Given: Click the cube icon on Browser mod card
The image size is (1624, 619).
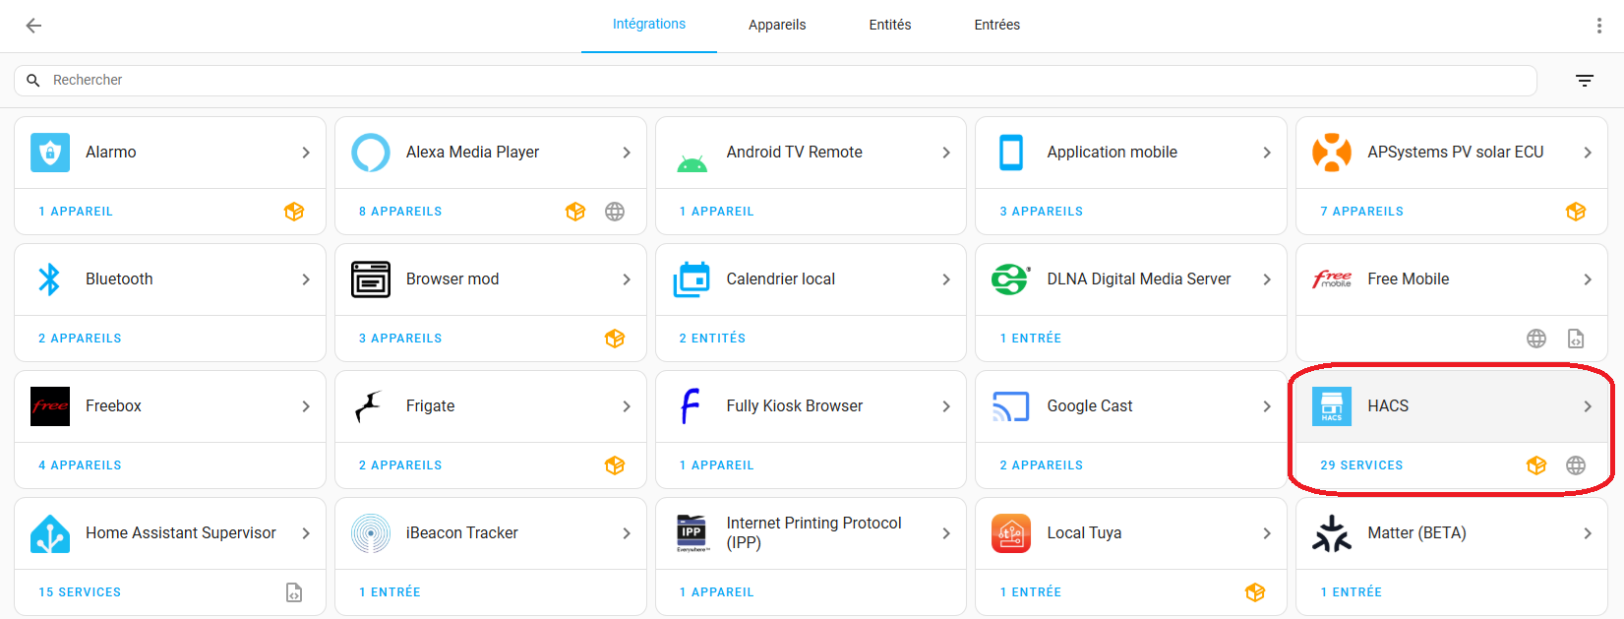Looking at the screenshot, I should 615,339.
